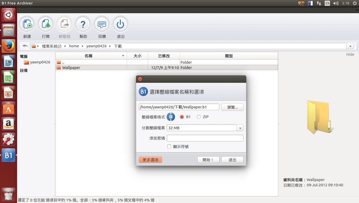Click 檔案系統(/) breadcrumb segment

tap(52, 46)
